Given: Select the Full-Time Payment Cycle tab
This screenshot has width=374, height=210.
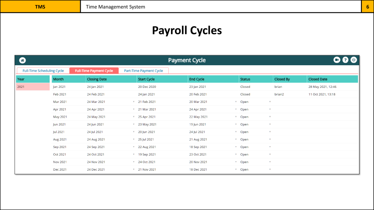Looking at the screenshot, I should [94, 71].
